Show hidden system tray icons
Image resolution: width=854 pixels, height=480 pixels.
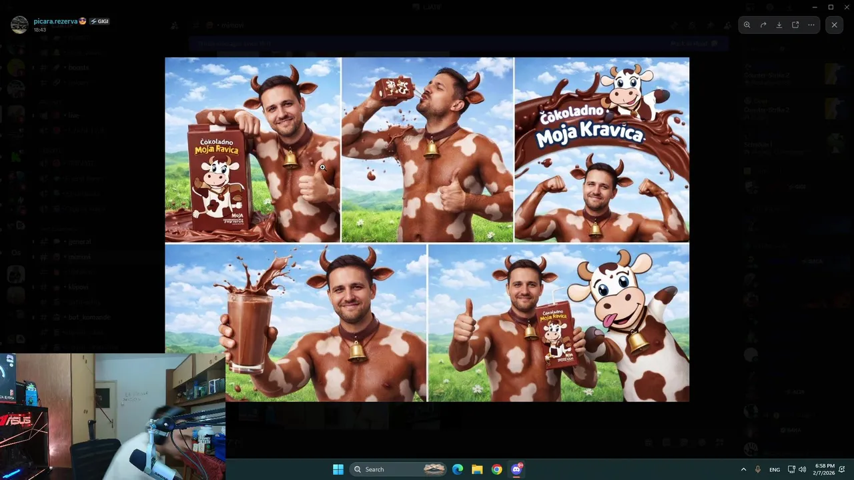tap(743, 469)
